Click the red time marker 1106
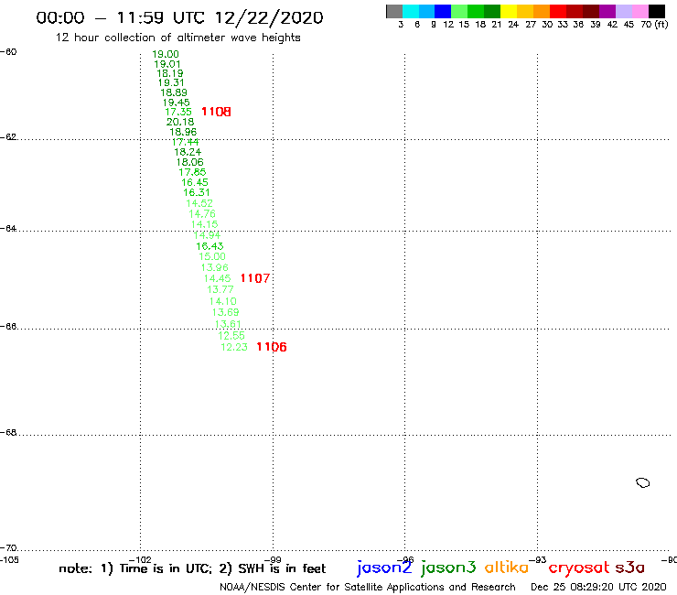677x595 pixels. [272, 347]
